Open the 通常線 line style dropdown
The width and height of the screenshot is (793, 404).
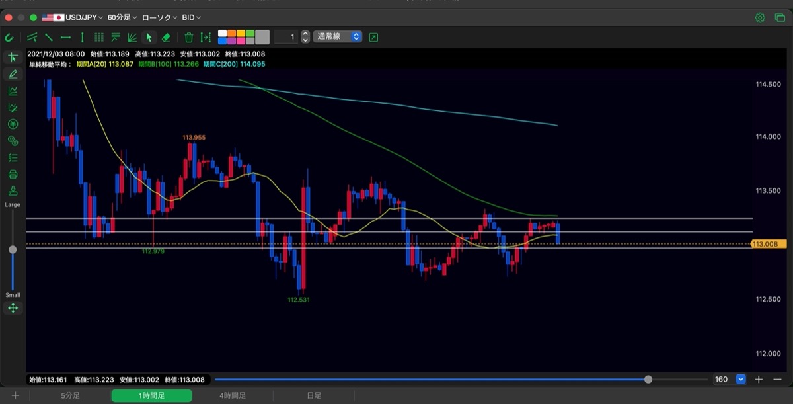338,37
